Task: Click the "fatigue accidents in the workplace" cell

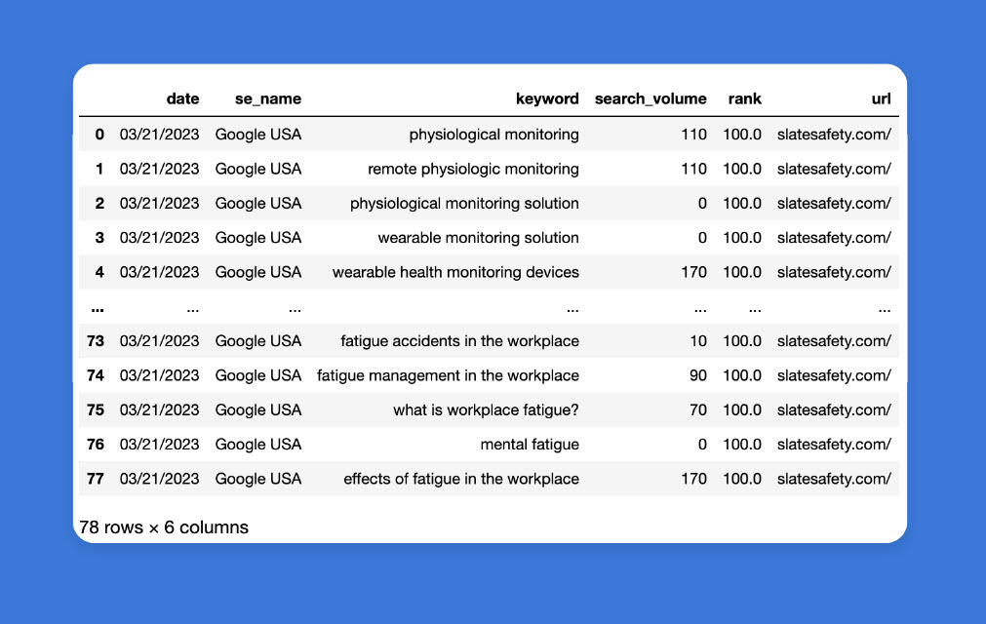Action: [x=459, y=341]
